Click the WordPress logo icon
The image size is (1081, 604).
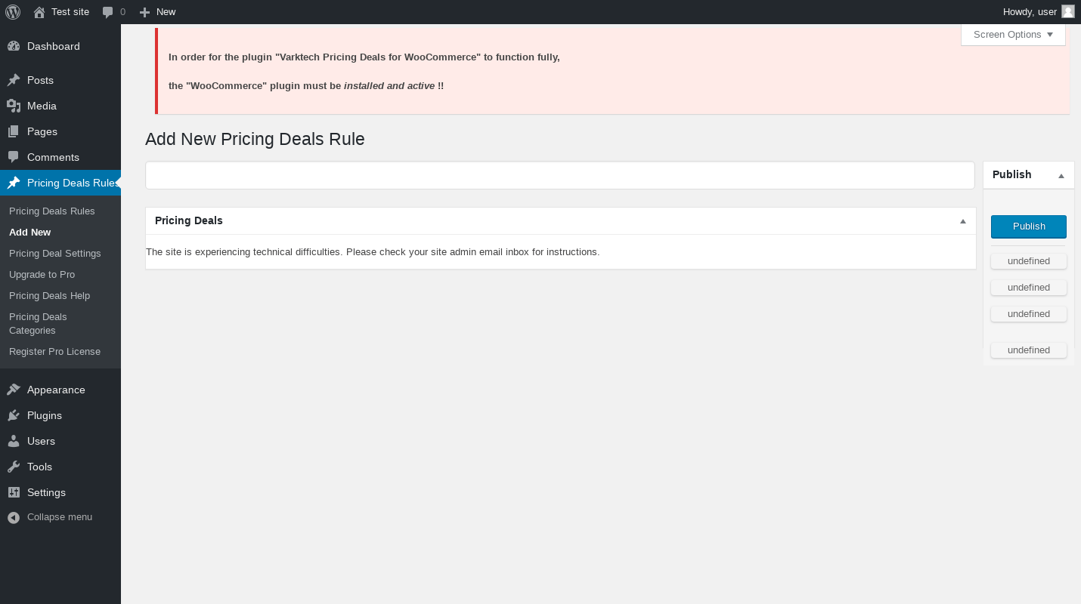[x=13, y=12]
